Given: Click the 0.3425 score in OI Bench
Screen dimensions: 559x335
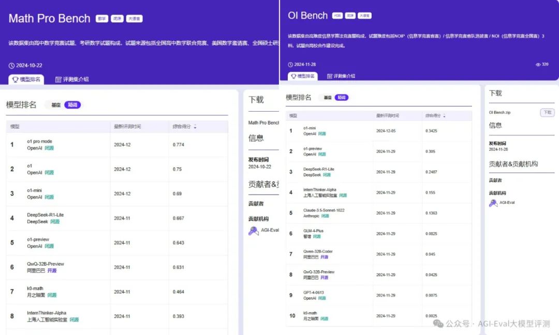Looking at the screenshot, I should (x=431, y=131).
